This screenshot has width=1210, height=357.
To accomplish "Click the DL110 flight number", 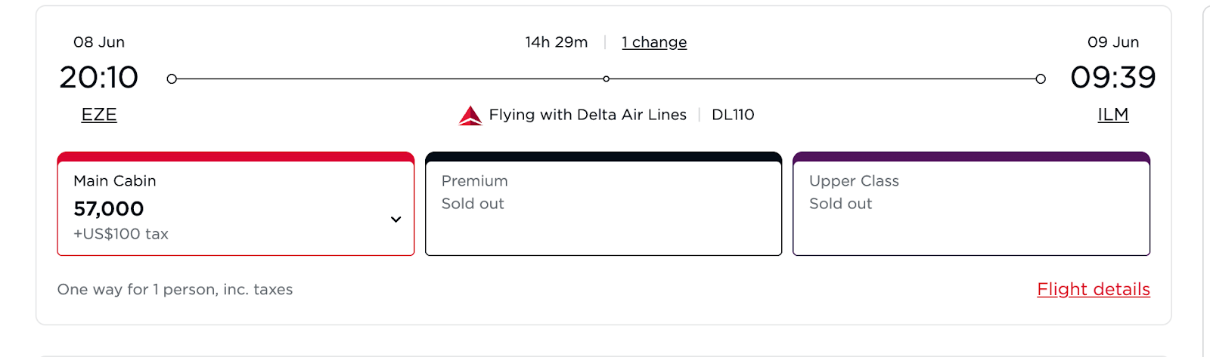I will (x=733, y=115).
